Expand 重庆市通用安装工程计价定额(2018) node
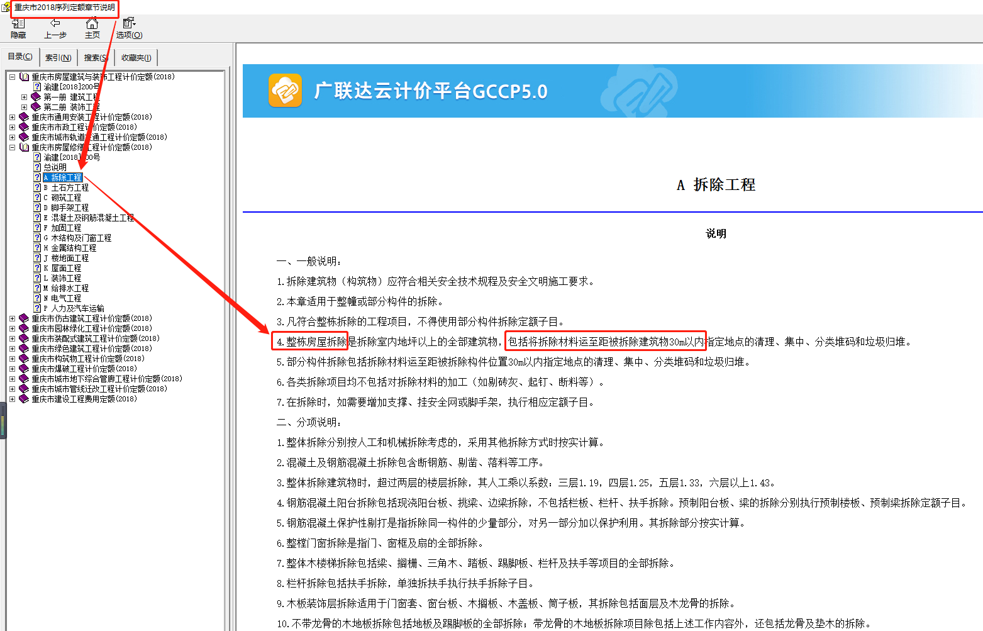This screenshot has height=631, width=983. tap(12, 117)
